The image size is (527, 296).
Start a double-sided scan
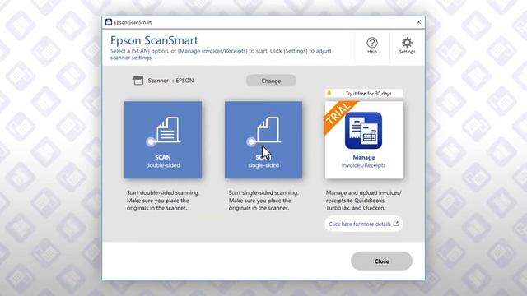163,140
